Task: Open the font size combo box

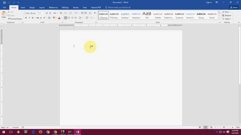Action: tap(42, 13)
